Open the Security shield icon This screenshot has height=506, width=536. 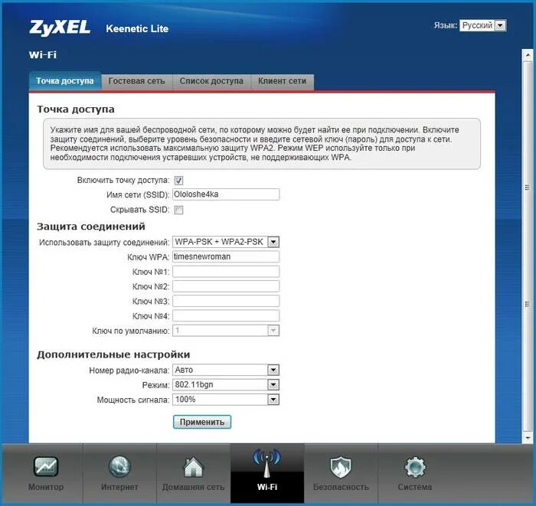coord(341,467)
